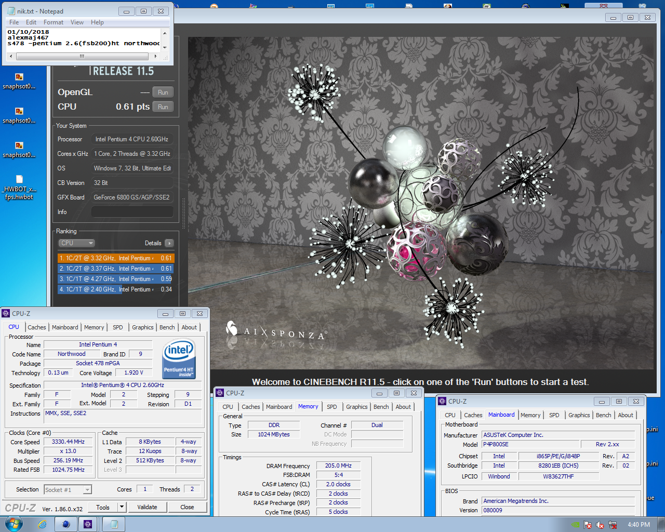Expand the Tools dropdown arrow in CPU-Z
Image resolution: width=665 pixels, height=532 pixels.
(122, 507)
